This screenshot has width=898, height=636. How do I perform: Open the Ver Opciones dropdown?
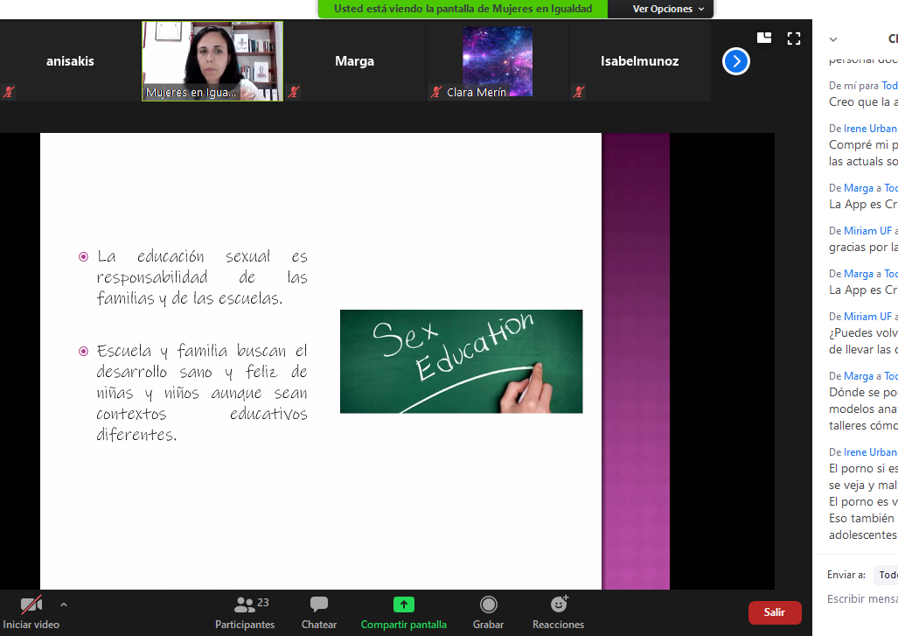coord(668,9)
